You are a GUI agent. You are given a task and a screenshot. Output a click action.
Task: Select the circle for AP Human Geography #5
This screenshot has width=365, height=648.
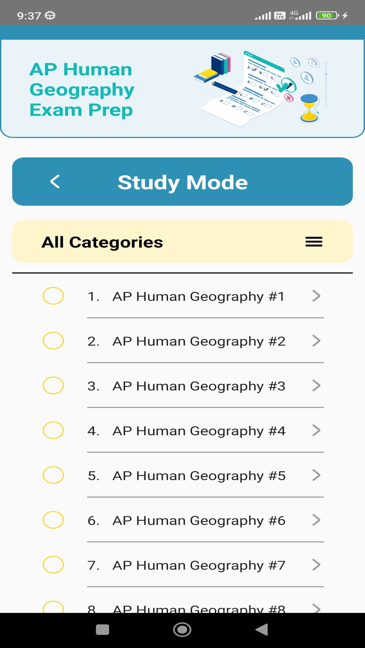click(53, 475)
